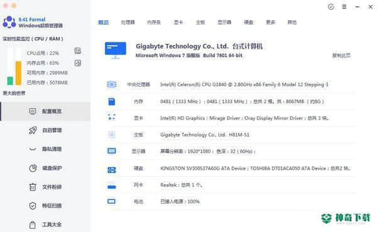Click the 内存占用 : 63% readout
The width and height of the screenshot is (377, 232).
tap(43, 63)
